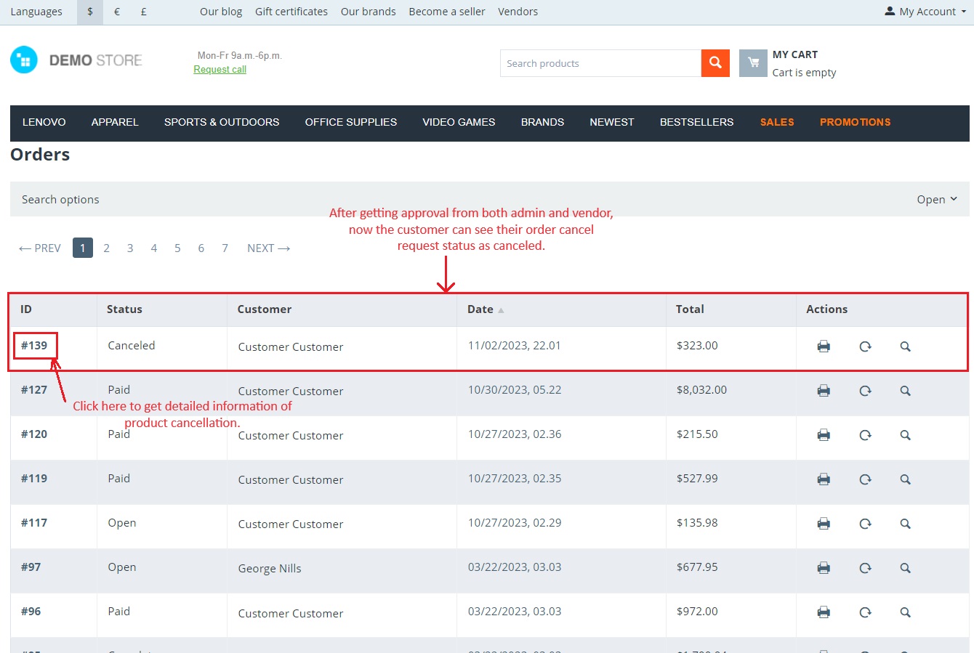
Task: Go to Bestsellers
Action: coord(696,122)
